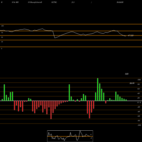The image size is (142, 142).
Task: Click the MRSI value label 24.49
Action: click(132, 83)
